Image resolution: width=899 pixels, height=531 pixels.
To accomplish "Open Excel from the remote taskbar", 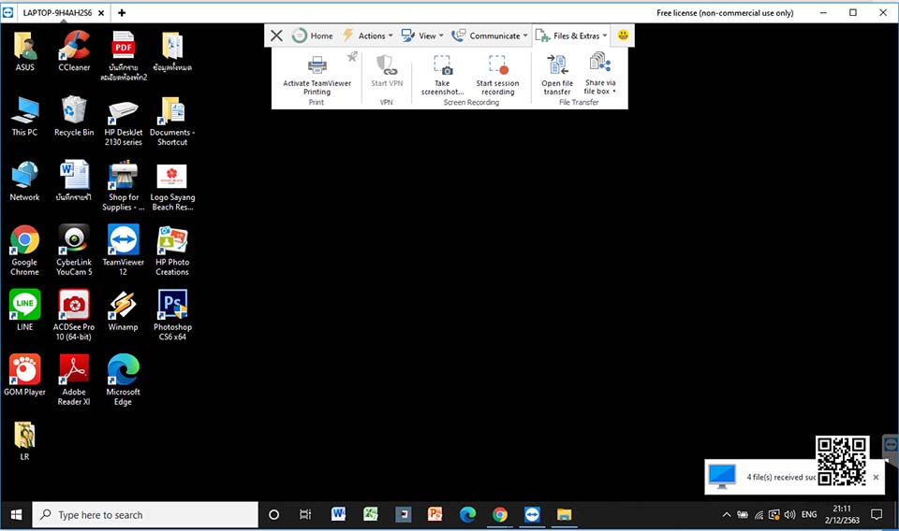I will click(371, 515).
